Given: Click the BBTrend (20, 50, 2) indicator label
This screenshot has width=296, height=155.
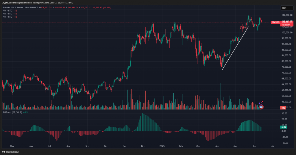Looking at the screenshot, I should 12,112.
